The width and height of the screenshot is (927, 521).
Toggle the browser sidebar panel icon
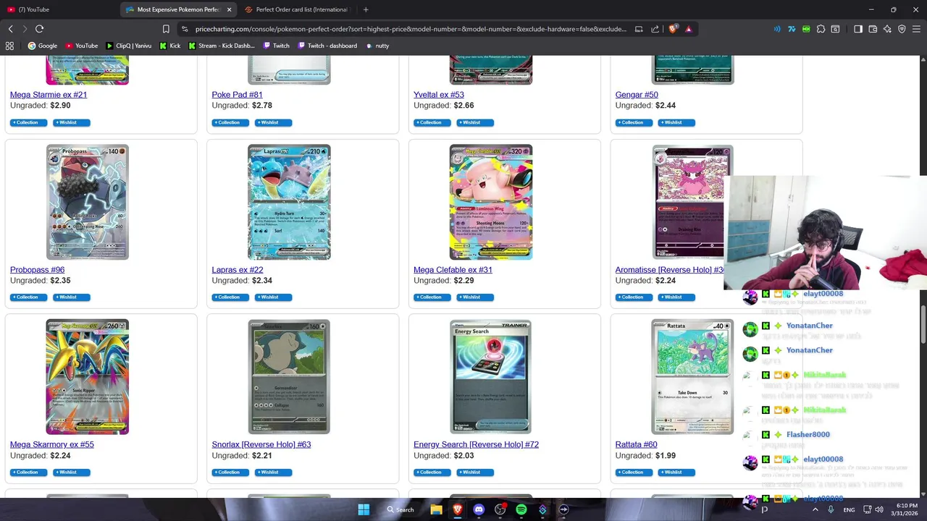click(x=858, y=29)
